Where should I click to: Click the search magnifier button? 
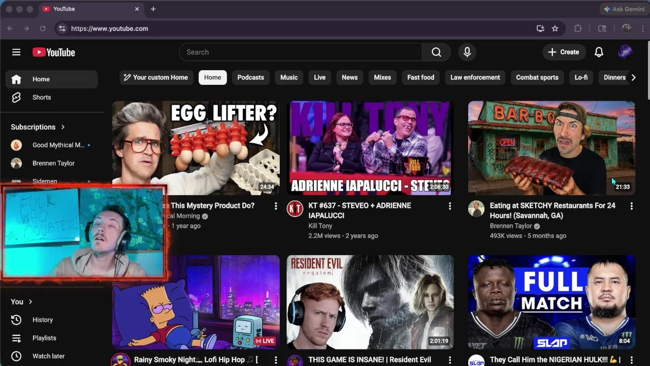[436, 52]
